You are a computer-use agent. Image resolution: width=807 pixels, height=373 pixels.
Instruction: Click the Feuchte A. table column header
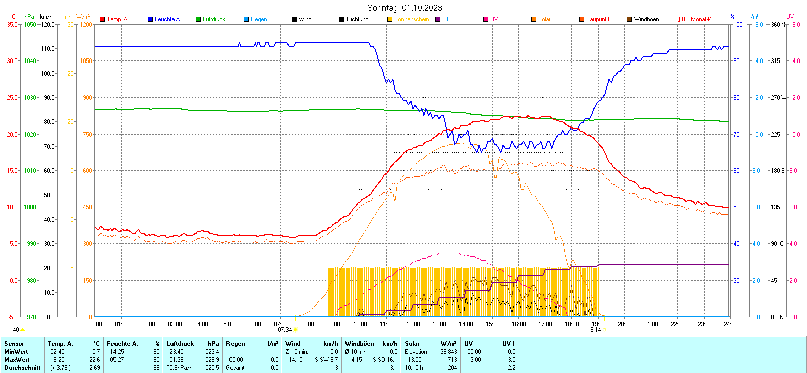click(123, 344)
